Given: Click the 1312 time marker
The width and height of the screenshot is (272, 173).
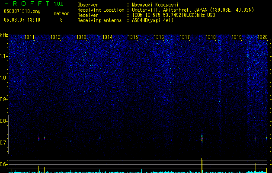Looking at the screenshot, I should coord(55,37).
